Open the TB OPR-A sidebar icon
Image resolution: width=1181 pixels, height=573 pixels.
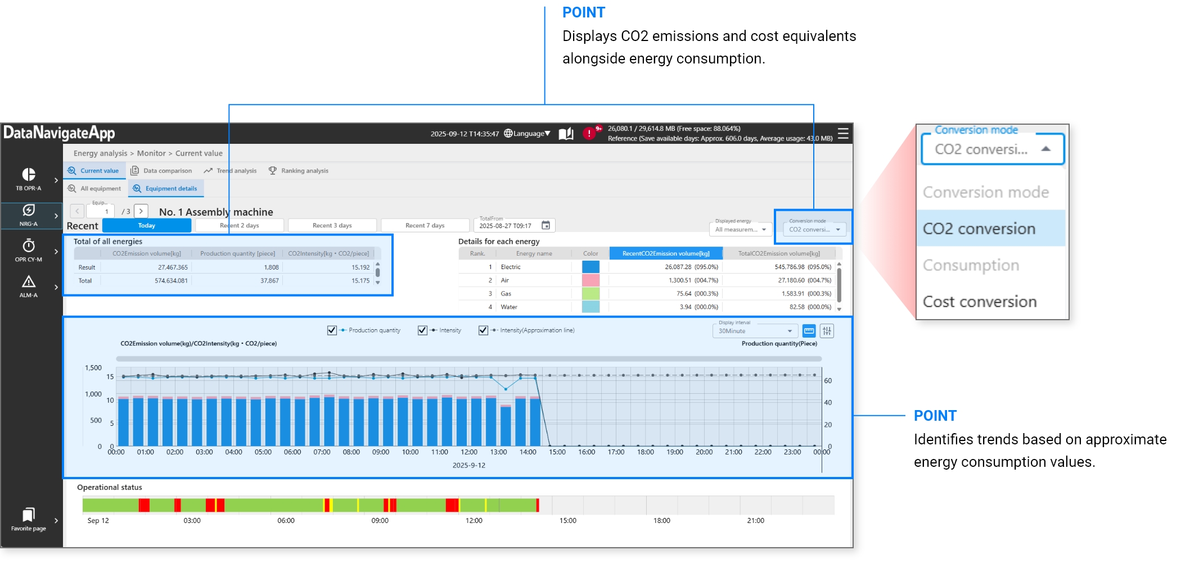pyautogui.click(x=29, y=175)
